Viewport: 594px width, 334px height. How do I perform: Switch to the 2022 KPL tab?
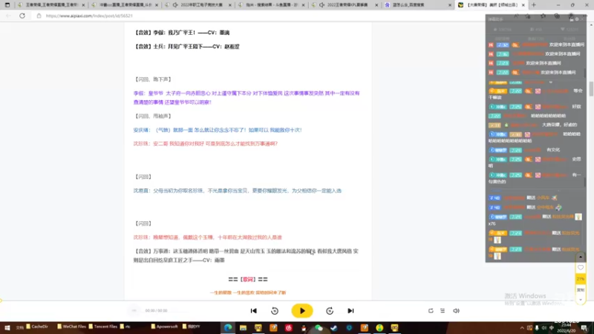(345, 5)
